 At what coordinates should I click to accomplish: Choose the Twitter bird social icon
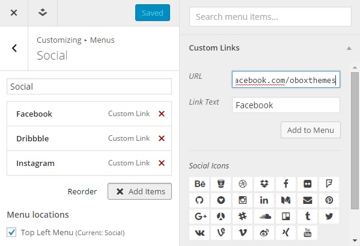point(329,217)
